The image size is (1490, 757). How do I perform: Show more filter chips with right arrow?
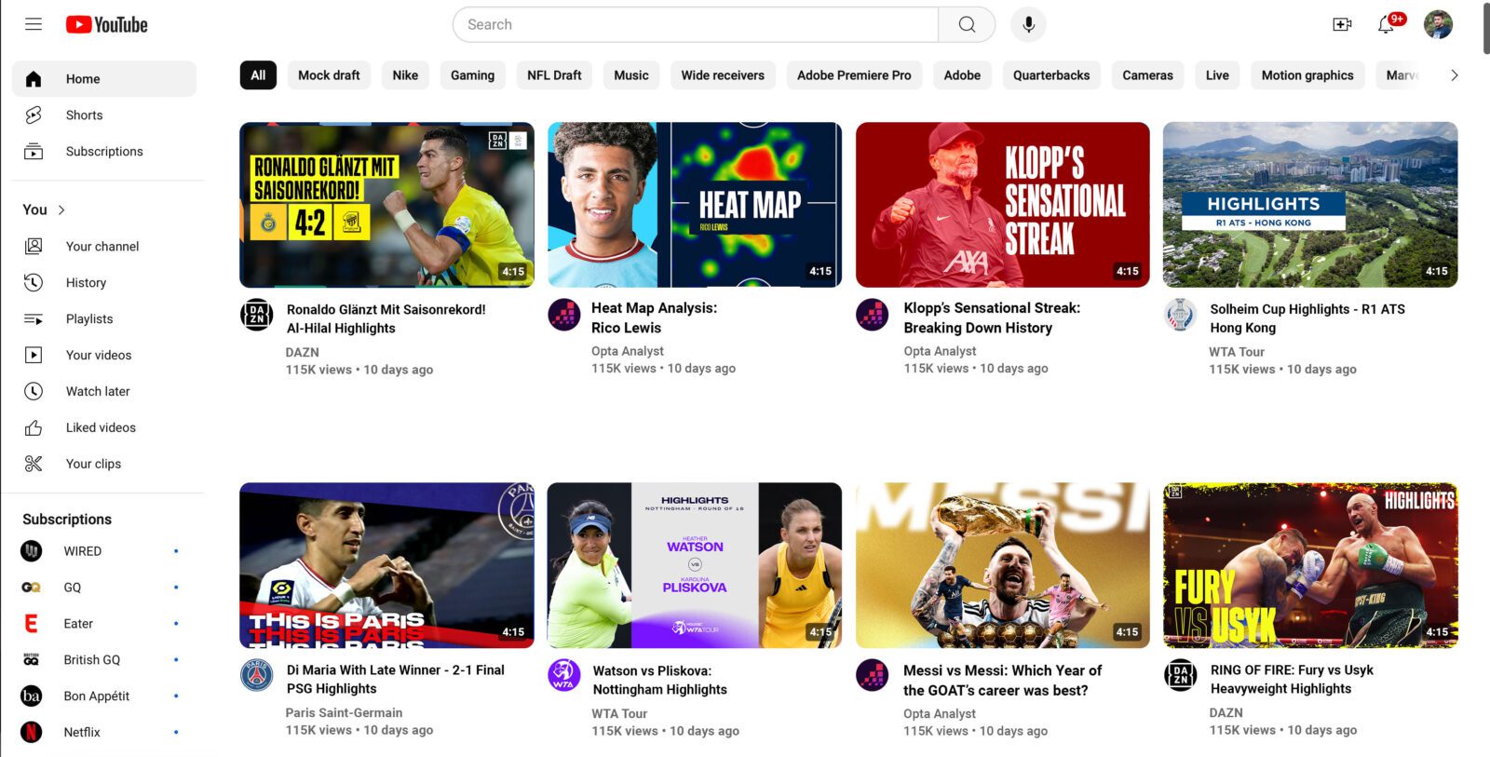click(x=1454, y=75)
